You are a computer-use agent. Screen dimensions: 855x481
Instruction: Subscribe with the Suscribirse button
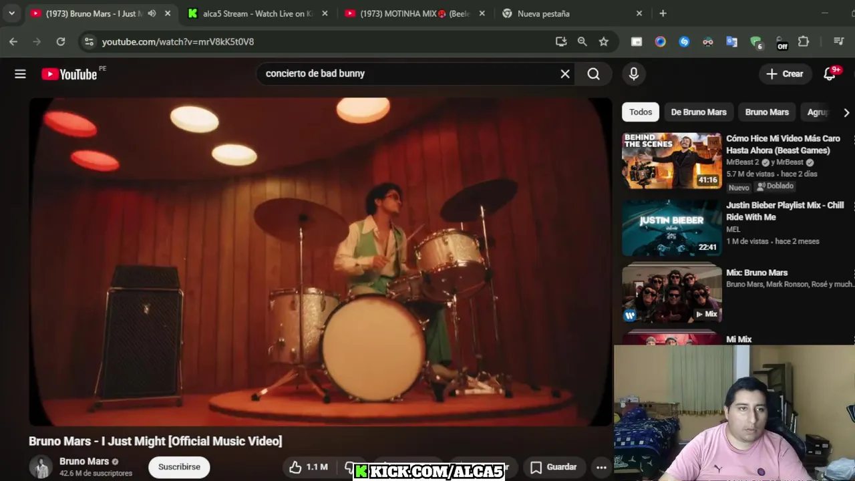(x=179, y=467)
